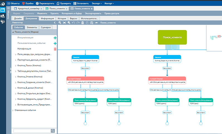Switch to Кредитный_конвейер tab
The image size is (222, 134).
coord(27,9)
